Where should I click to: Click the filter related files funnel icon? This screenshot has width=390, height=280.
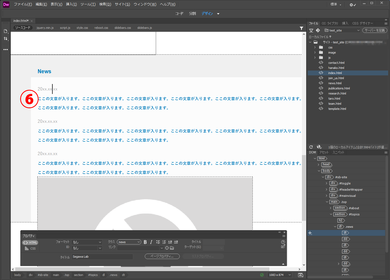pos(301,28)
